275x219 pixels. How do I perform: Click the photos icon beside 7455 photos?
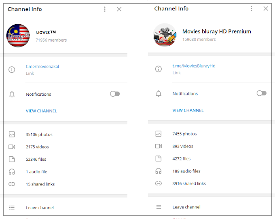click(x=159, y=134)
